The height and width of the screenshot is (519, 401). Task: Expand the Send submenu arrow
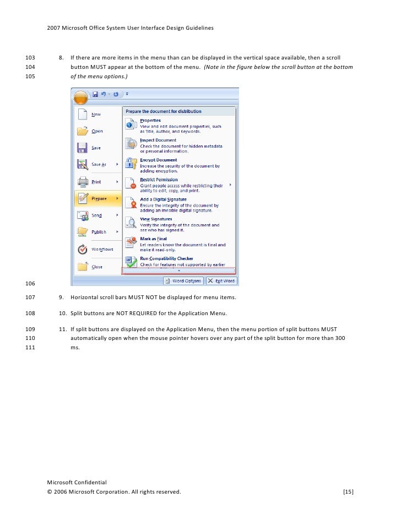pos(117,215)
